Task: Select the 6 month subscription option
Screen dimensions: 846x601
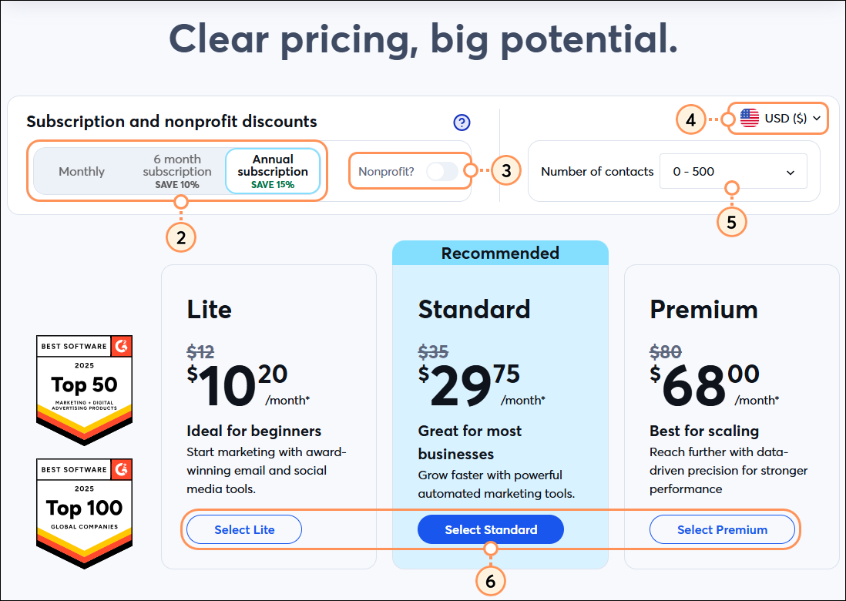Action: pyautogui.click(x=176, y=171)
